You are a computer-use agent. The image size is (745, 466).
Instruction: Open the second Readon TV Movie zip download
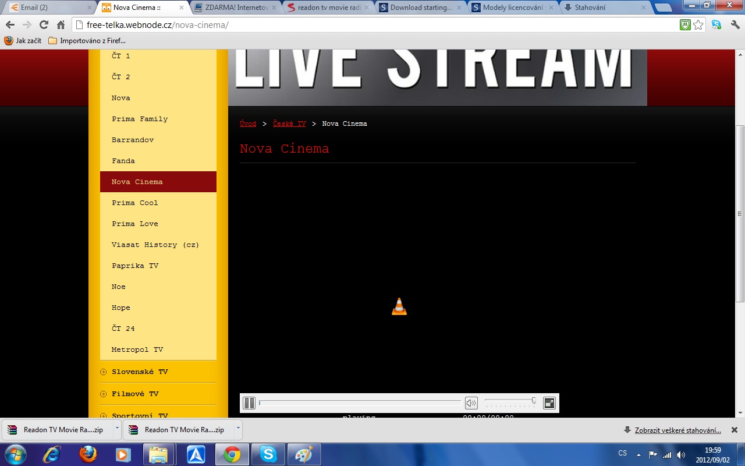tap(179, 430)
